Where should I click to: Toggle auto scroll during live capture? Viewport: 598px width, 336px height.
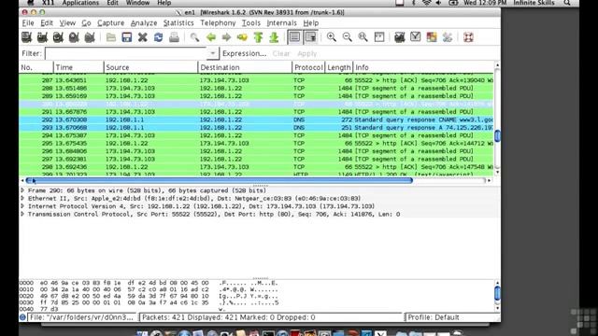[x=311, y=37]
